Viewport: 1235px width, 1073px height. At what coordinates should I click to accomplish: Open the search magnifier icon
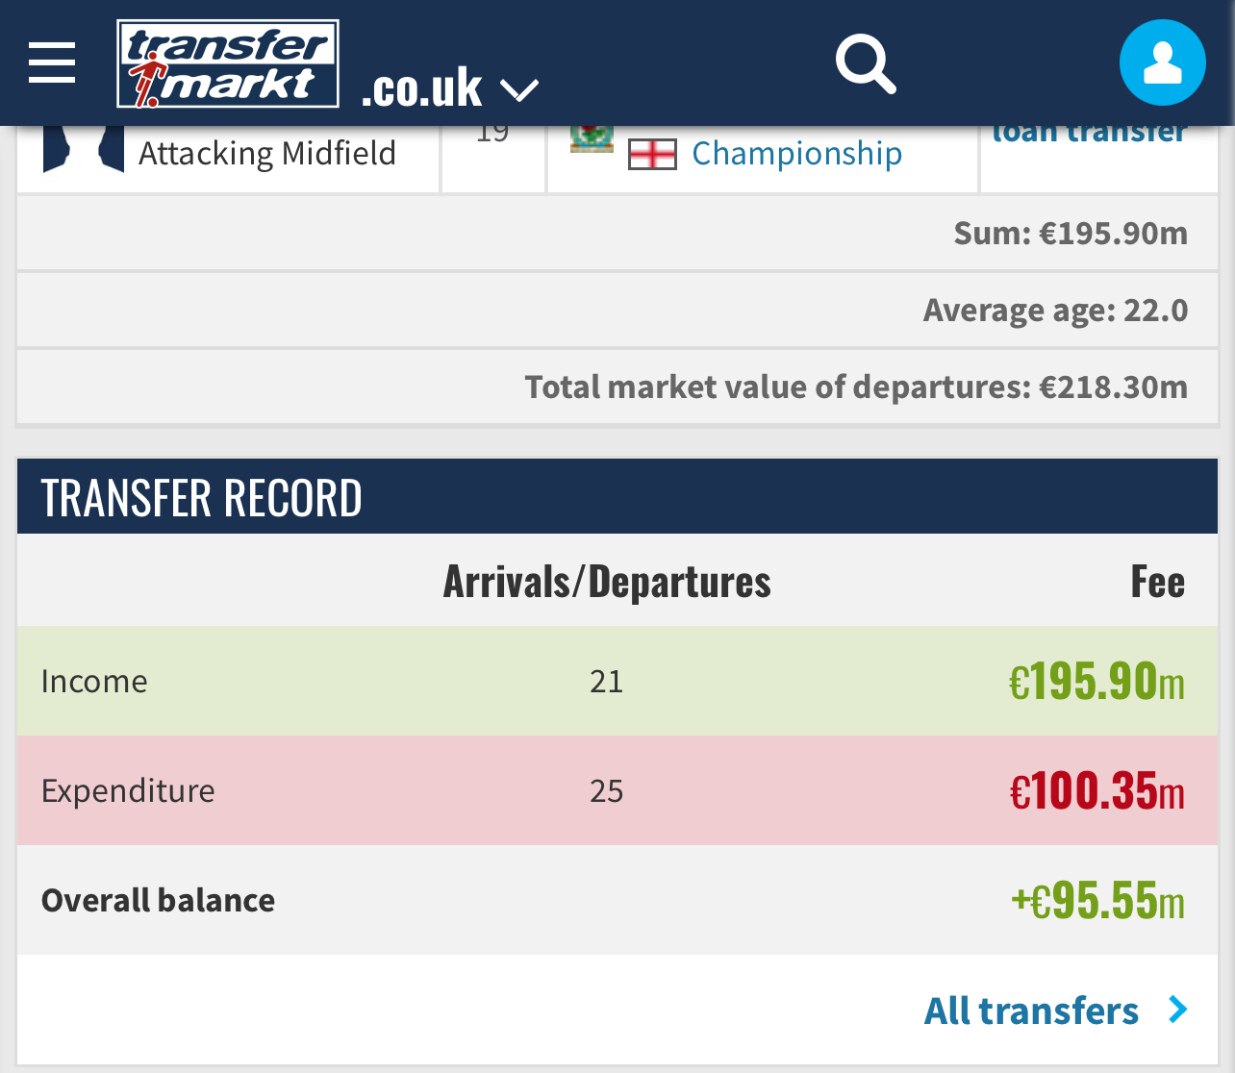point(866,64)
